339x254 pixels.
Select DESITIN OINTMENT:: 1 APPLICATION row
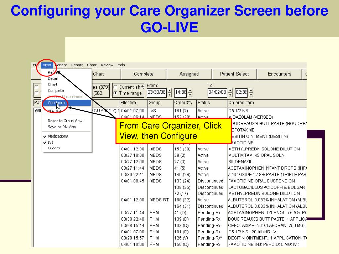(x=214, y=238)
